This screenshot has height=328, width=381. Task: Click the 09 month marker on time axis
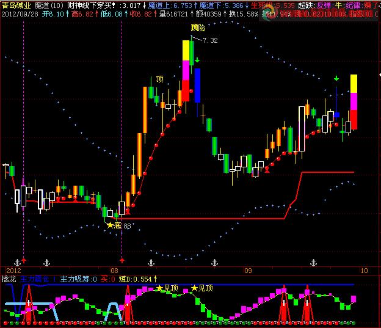coord(248,271)
